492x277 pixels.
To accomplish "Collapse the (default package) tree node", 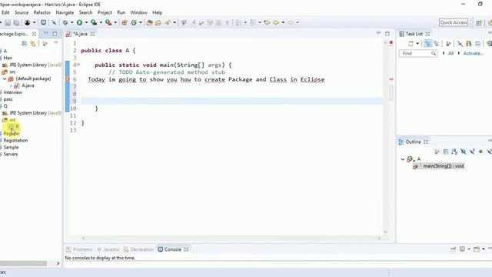I will 5,78.
